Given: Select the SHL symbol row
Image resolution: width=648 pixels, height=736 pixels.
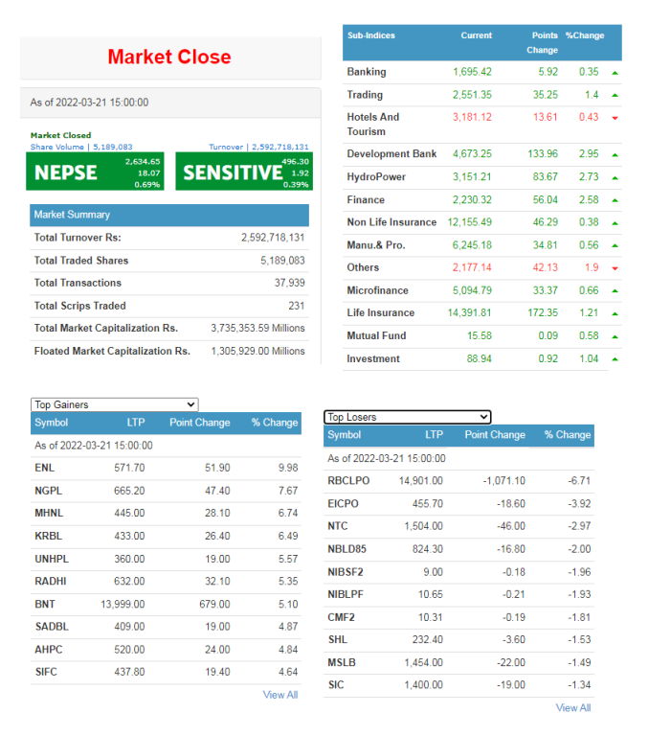Looking at the screenshot, I should pyautogui.click(x=459, y=640).
